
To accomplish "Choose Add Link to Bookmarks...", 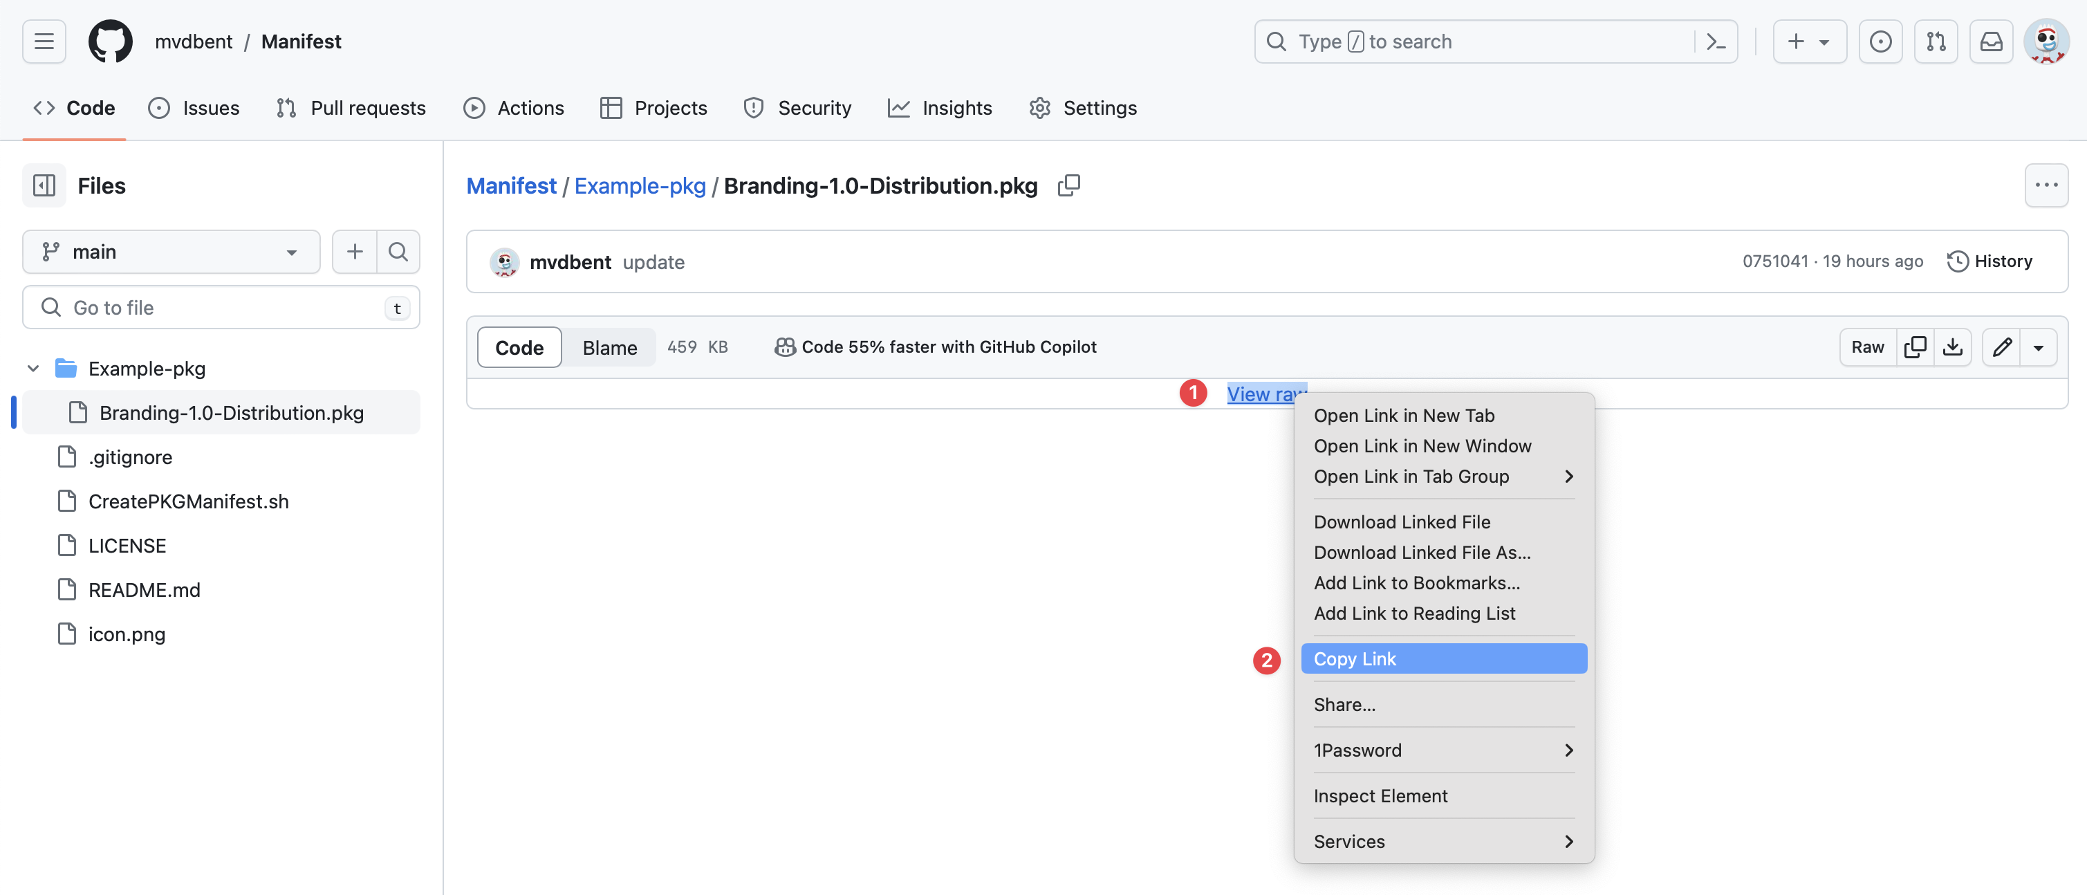I will (x=1444, y=583).
